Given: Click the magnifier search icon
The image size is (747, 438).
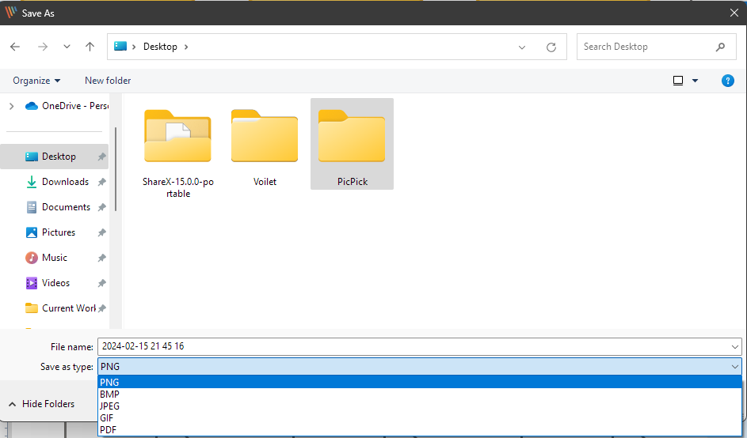Looking at the screenshot, I should click(x=720, y=47).
